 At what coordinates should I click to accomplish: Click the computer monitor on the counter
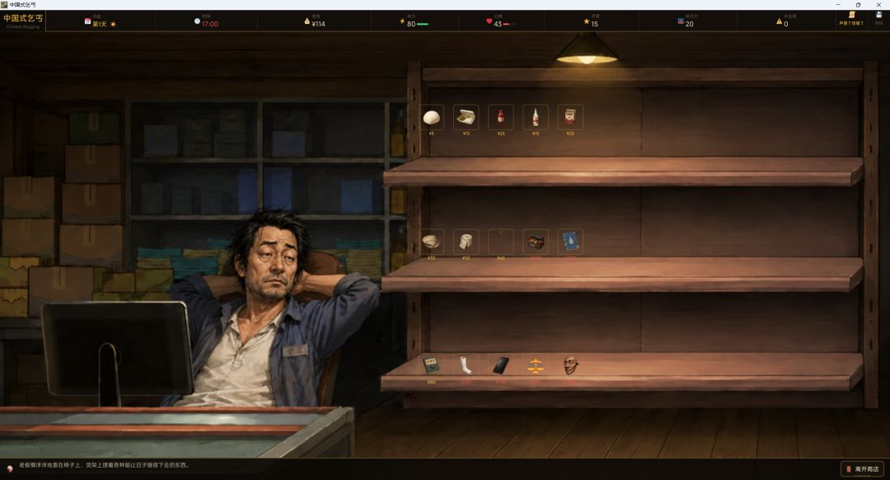coord(118,352)
